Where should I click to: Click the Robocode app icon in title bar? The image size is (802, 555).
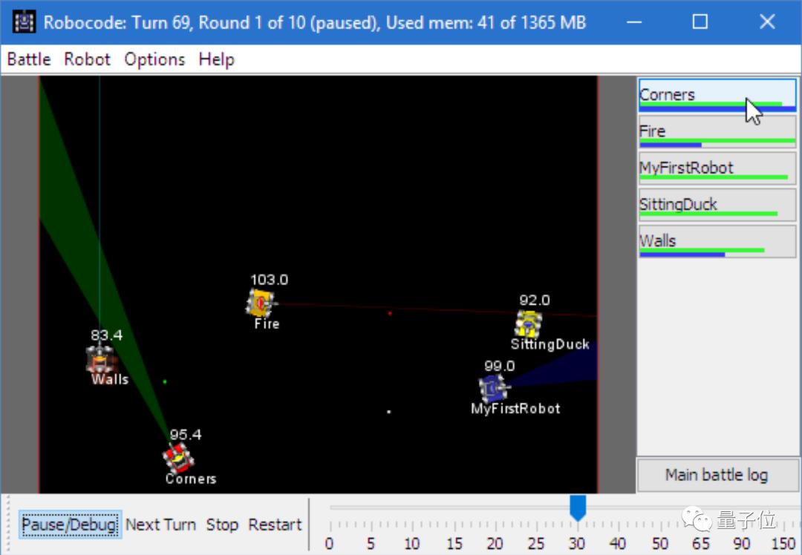click(x=24, y=22)
